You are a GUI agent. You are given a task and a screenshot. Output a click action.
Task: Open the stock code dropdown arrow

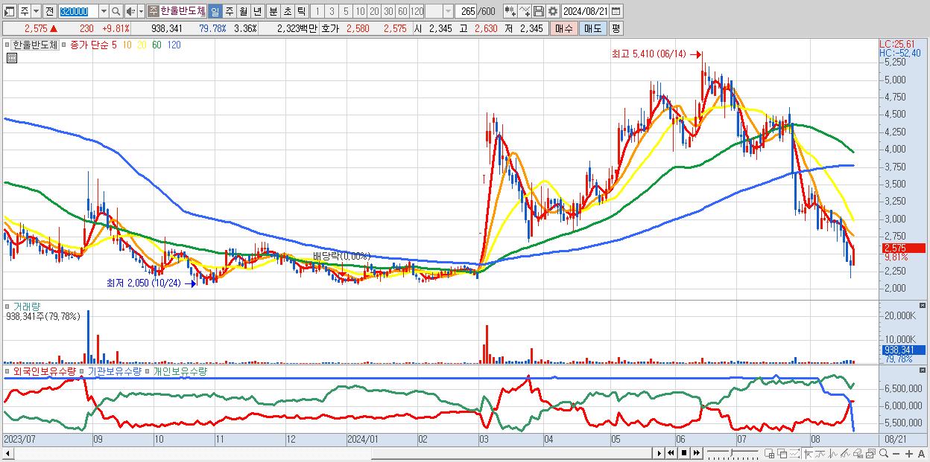104,11
